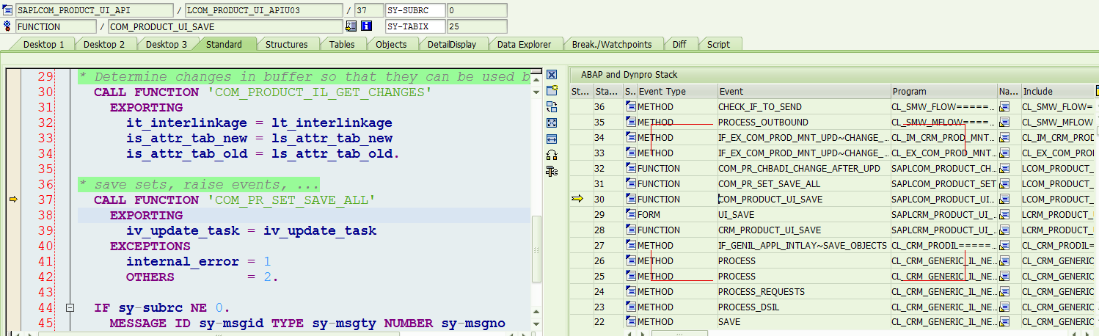Screen dimensions: 1099x336
Task: Click the blue information icon next to SY-TABIX
Action: [x=366, y=26]
